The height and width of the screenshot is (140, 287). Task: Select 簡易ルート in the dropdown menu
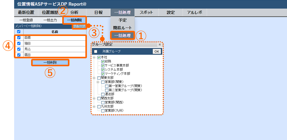pyautogui.click(x=122, y=28)
